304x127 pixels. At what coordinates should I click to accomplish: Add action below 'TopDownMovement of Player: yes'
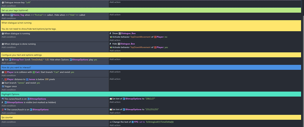(x=115, y=51)
